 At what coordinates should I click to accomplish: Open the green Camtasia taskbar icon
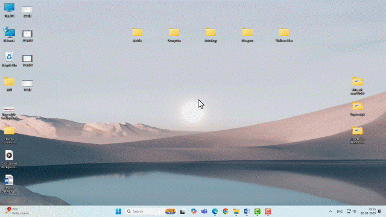pyautogui.click(x=258, y=212)
